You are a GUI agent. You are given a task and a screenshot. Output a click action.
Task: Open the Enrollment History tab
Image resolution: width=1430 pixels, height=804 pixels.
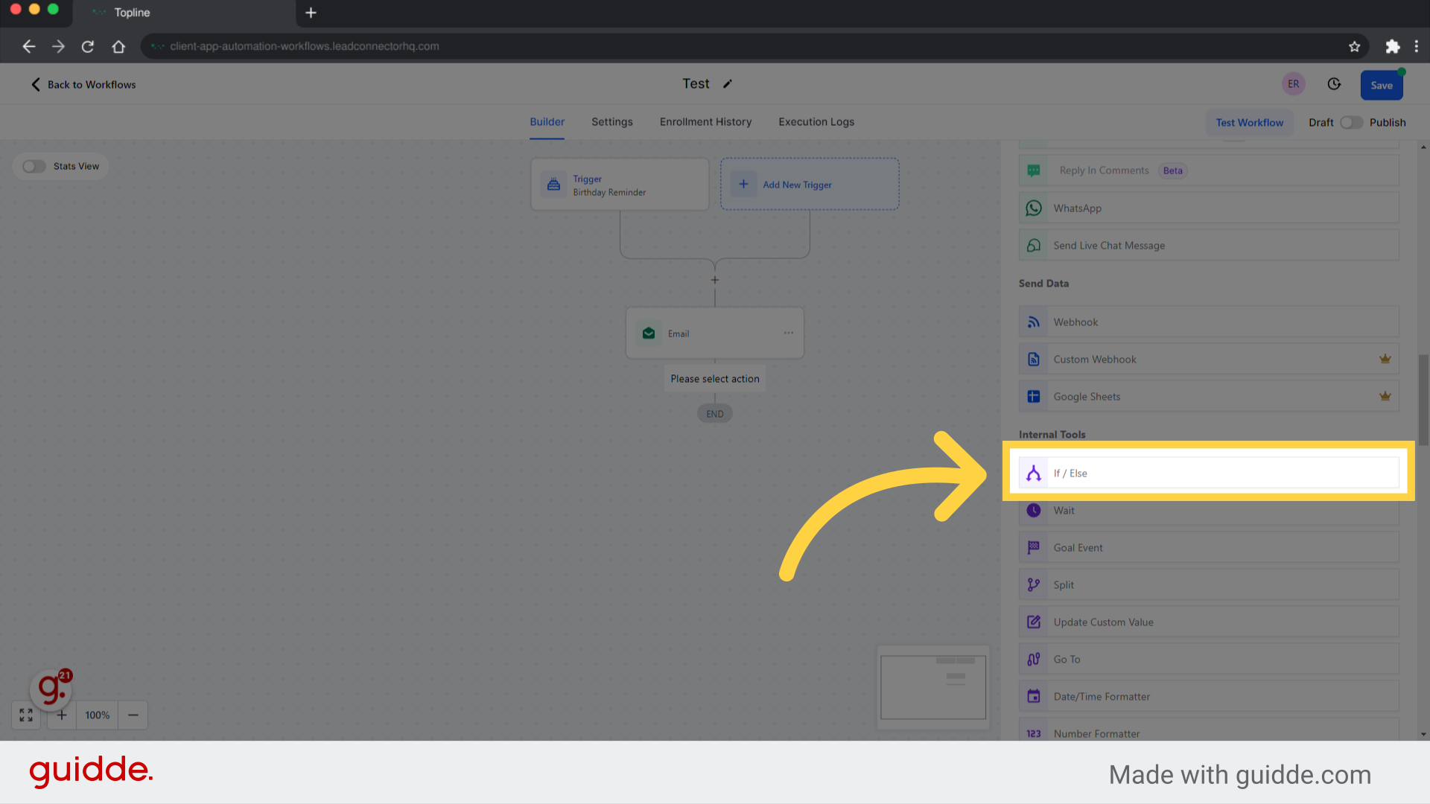[x=705, y=122]
